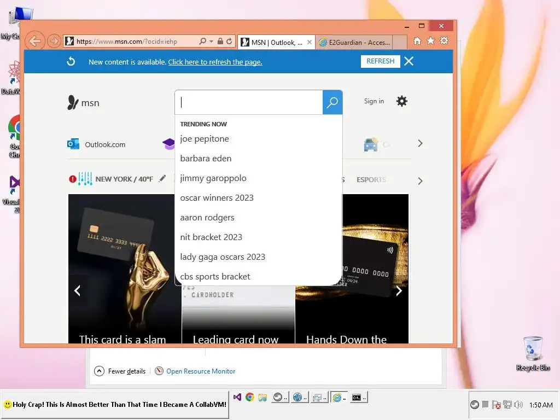Viewport: 560px width, 420px height.
Task: Click the REFRESH button
Action: 381,61
